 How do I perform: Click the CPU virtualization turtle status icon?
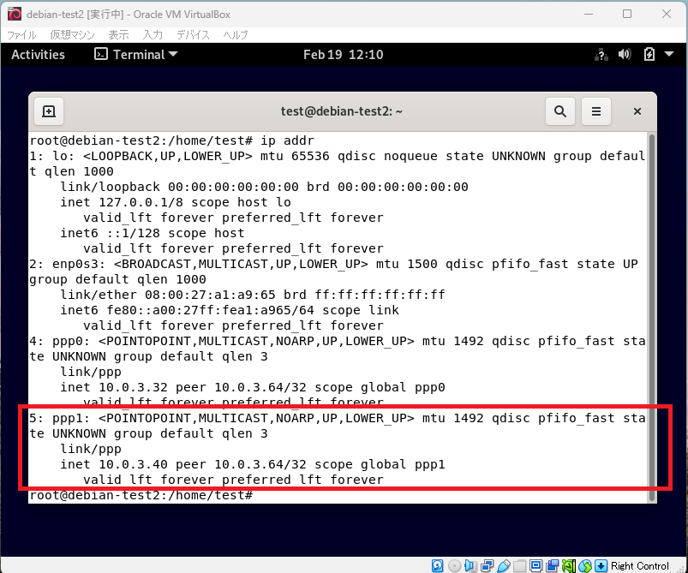point(568,565)
